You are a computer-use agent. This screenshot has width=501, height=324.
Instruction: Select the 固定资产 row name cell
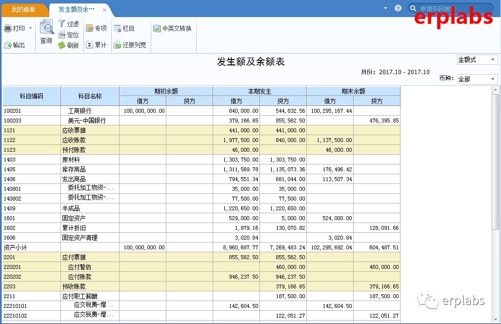90,218
